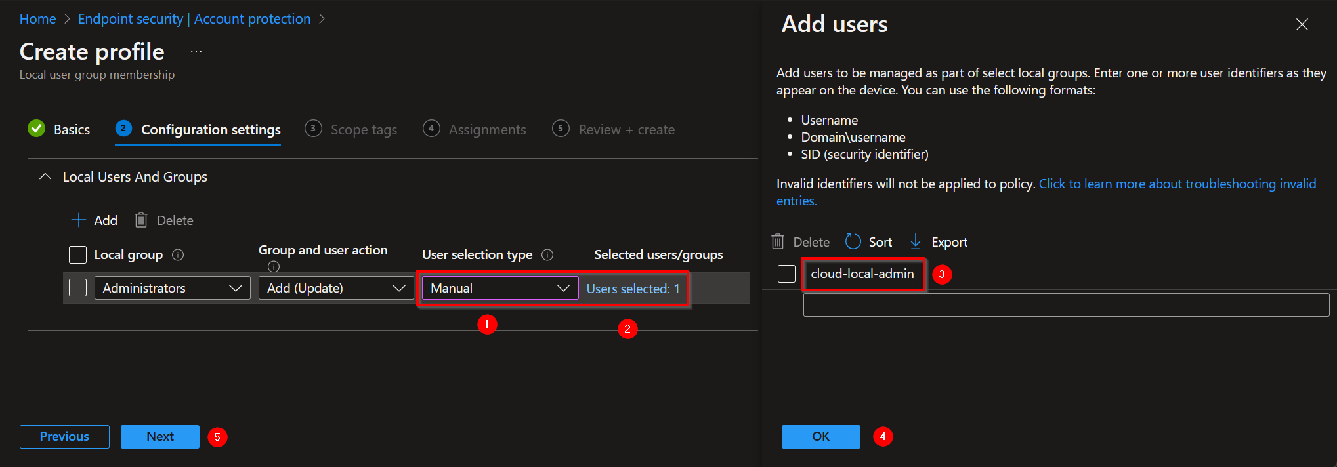
Task: Tick the cloud-local-admin checkbox
Action: tap(786, 274)
